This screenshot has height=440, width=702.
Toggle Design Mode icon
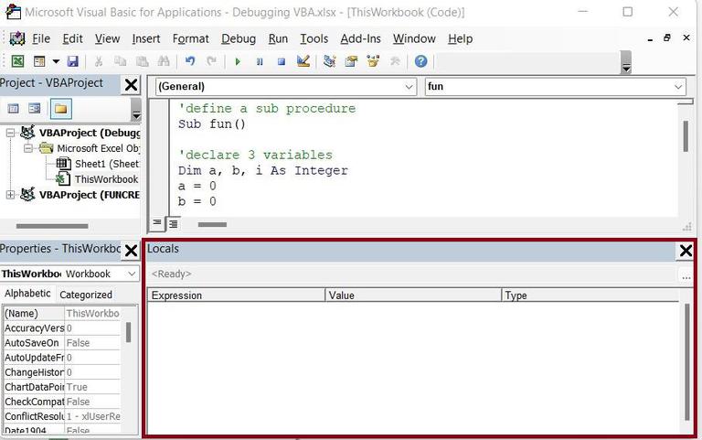[303, 61]
